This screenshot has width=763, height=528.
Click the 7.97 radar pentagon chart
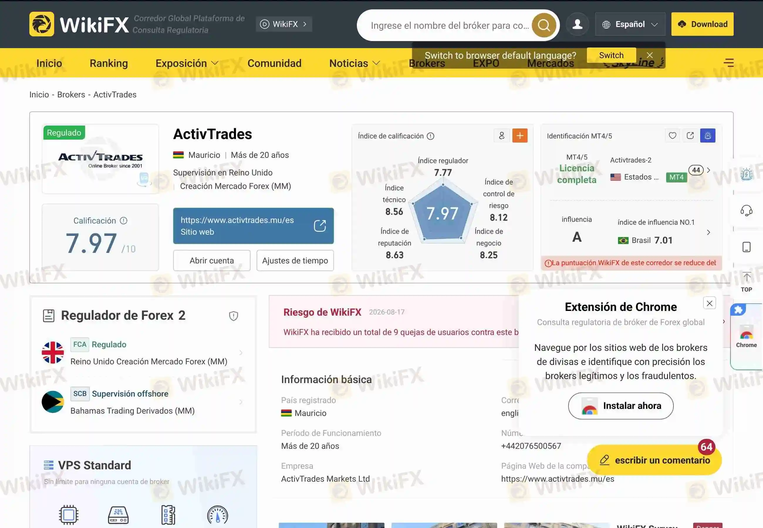coord(443,212)
